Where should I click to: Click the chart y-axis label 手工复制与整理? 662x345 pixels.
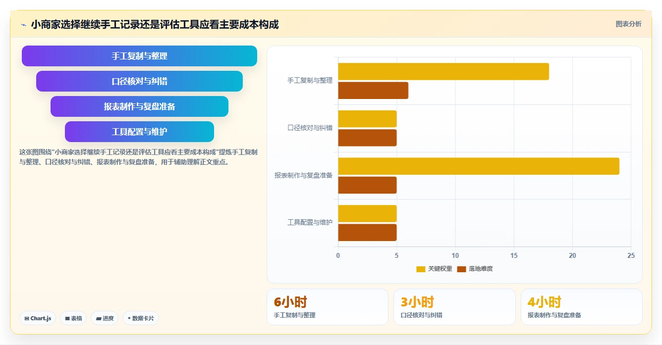tap(310, 80)
